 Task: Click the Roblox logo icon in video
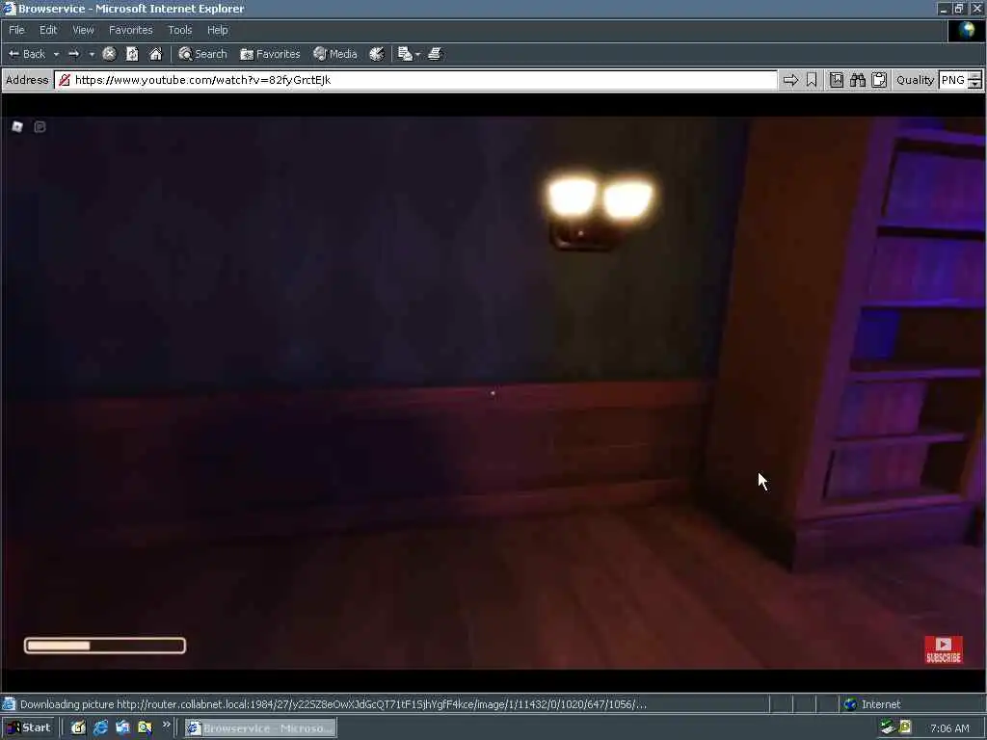17,127
